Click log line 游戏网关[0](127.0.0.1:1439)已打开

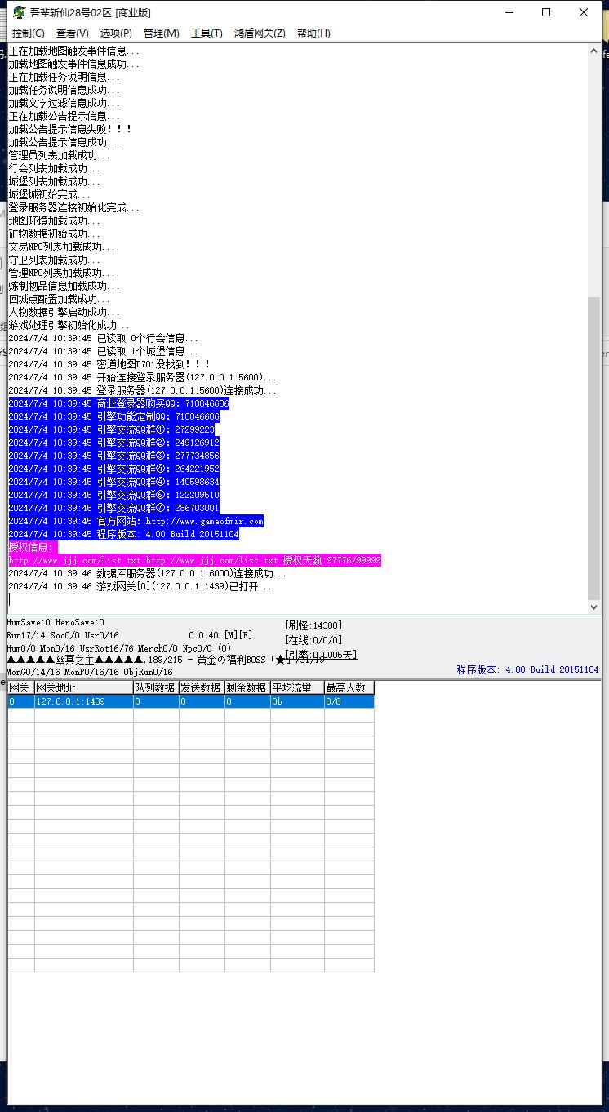[140, 586]
